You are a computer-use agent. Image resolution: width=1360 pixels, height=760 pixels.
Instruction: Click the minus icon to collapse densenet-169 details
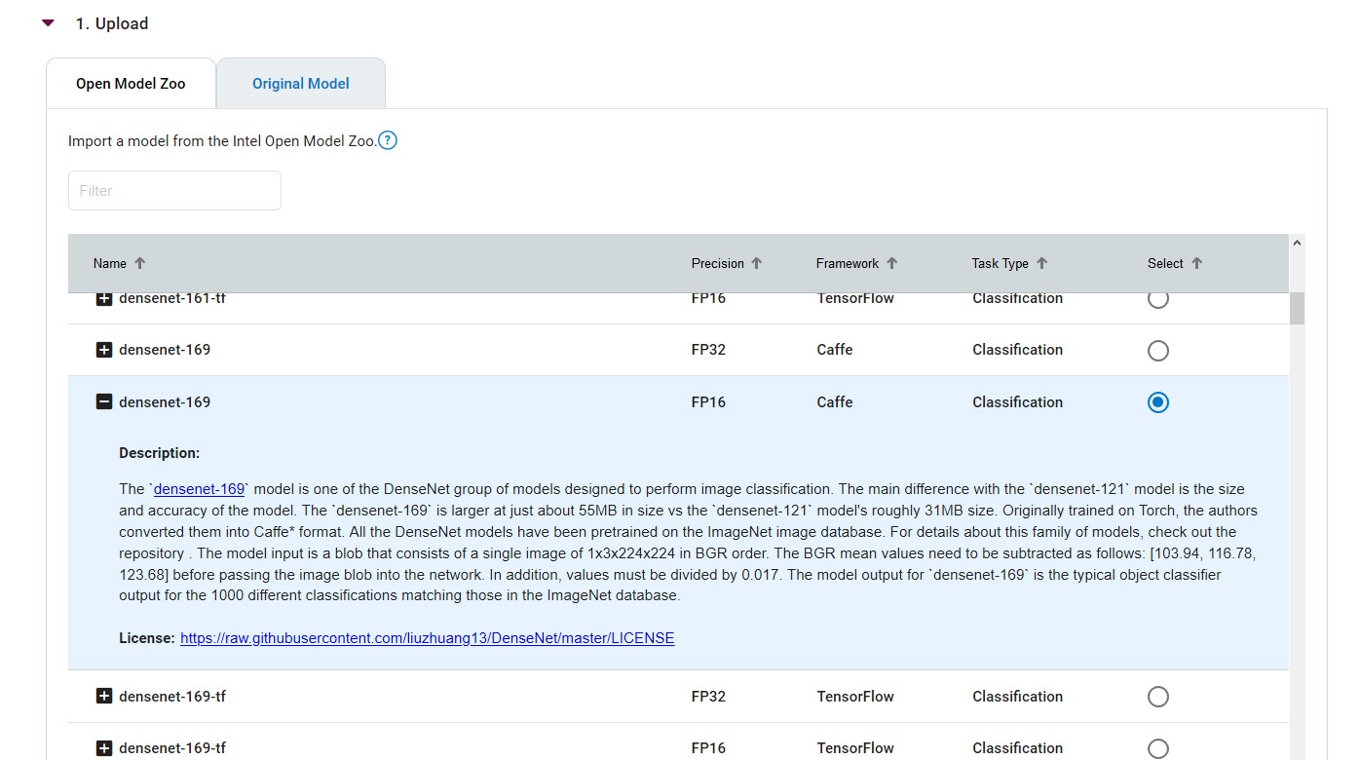104,401
